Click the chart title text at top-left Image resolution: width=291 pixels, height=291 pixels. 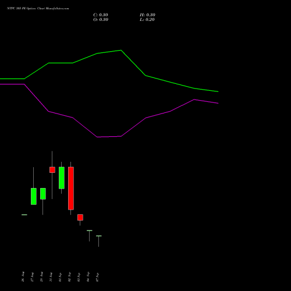pyautogui.click(x=38, y=9)
